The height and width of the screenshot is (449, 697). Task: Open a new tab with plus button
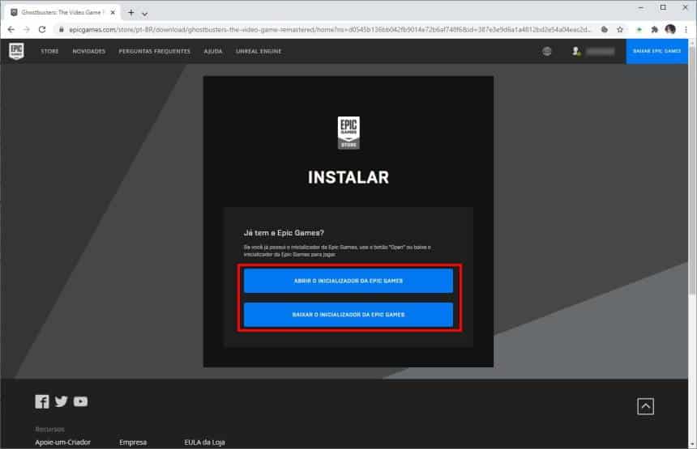point(130,12)
